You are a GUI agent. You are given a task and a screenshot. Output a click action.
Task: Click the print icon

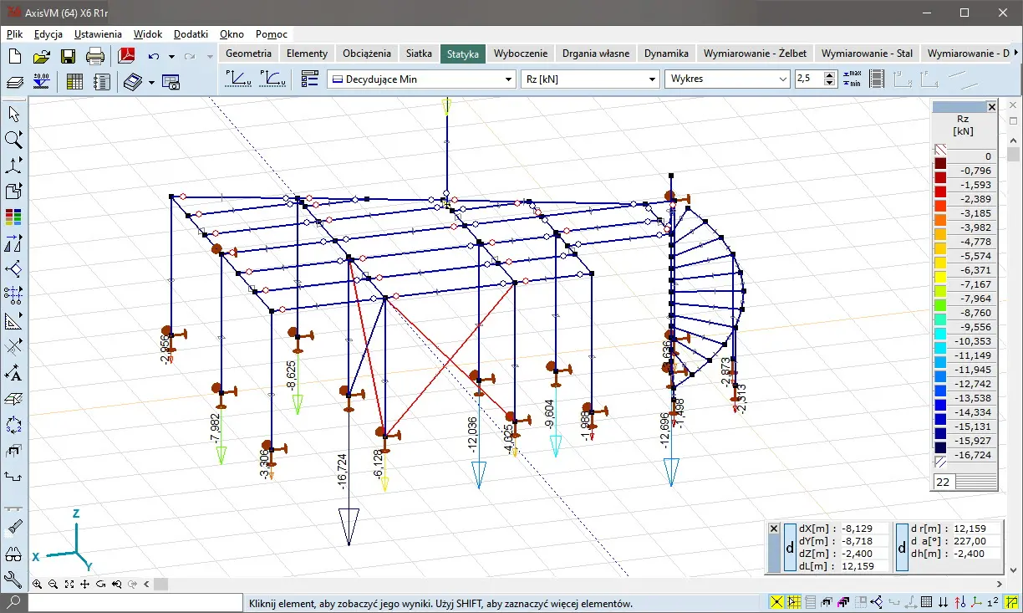coord(95,56)
